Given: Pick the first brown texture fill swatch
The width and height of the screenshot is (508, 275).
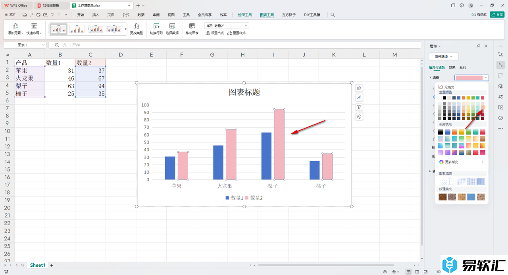Looking at the screenshot, I should click(x=443, y=197).
